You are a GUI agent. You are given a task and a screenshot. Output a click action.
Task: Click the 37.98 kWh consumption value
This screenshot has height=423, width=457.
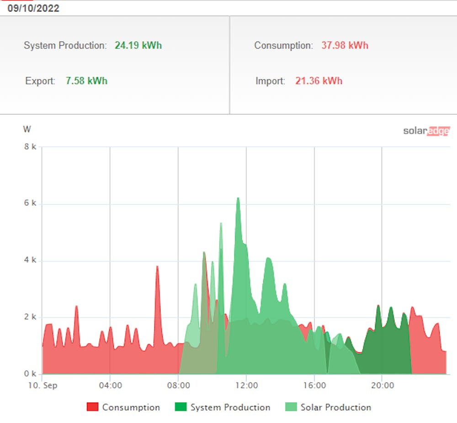tap(345, 45)
